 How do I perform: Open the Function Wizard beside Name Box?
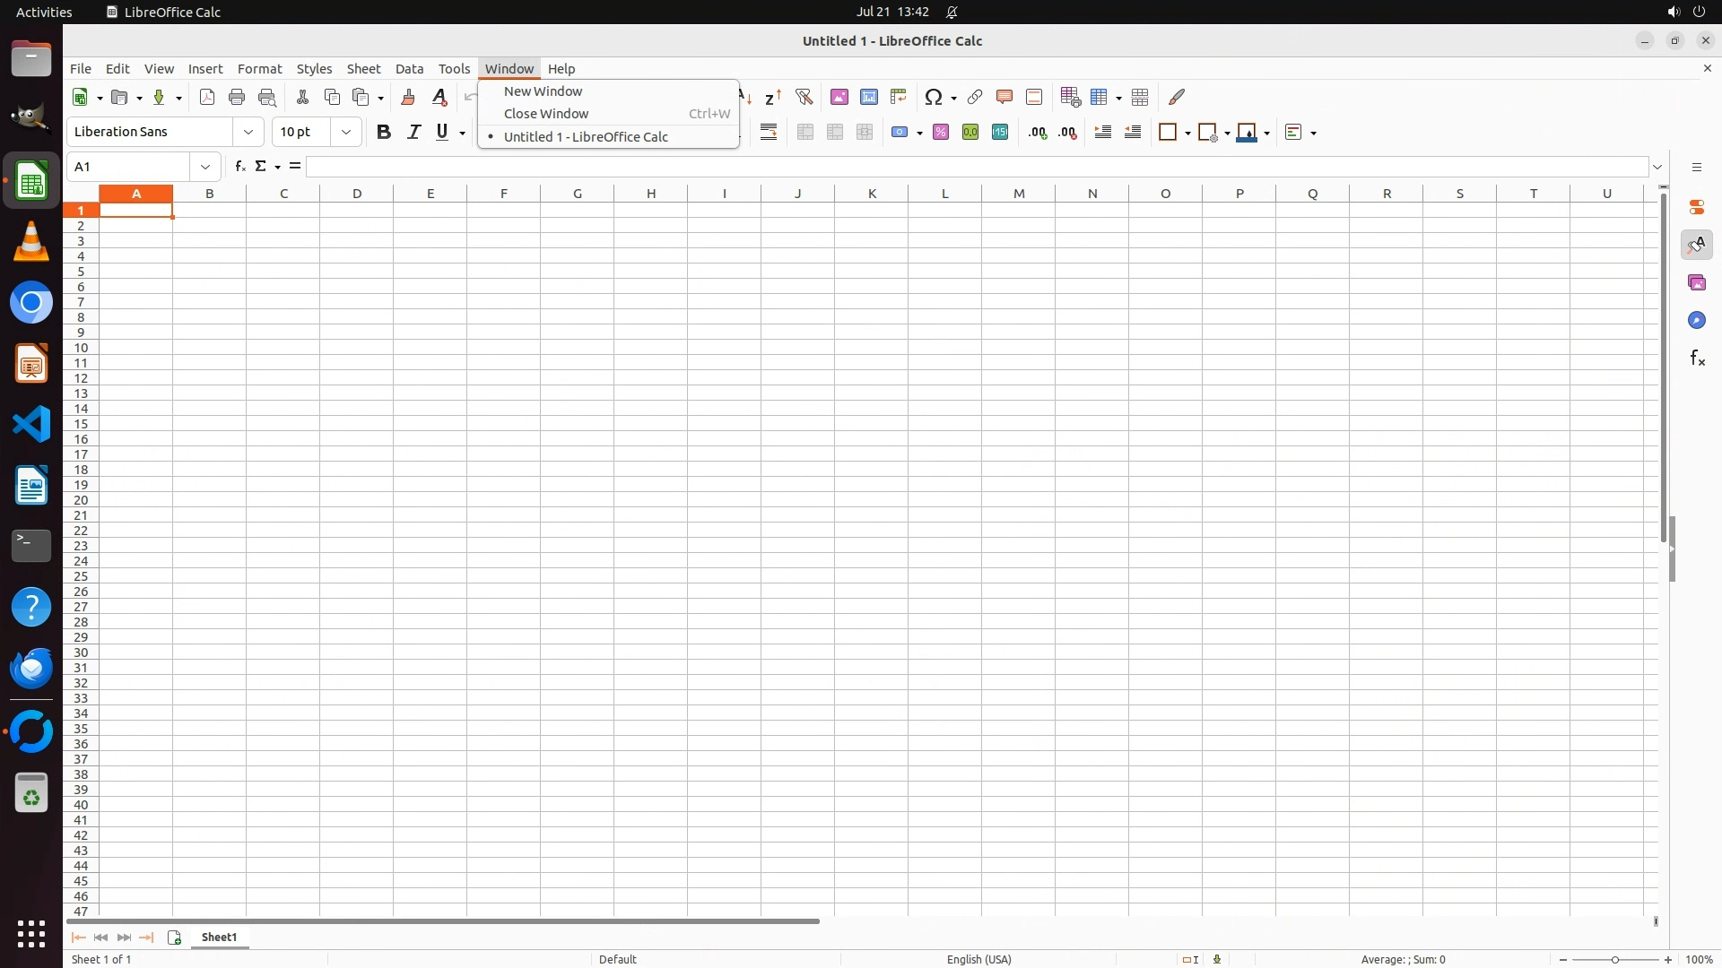[x=239, y=167]
